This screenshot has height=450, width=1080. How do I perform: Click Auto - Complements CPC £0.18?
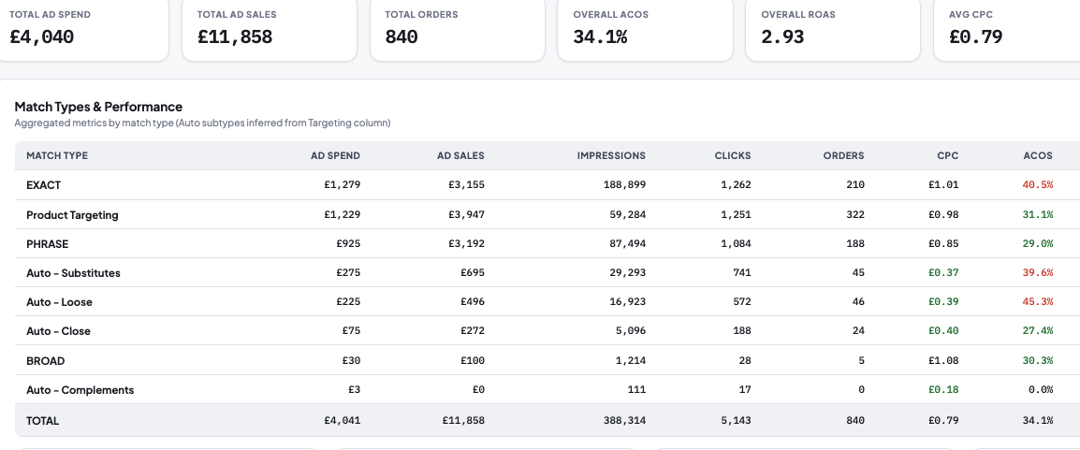tap(943, 390)
